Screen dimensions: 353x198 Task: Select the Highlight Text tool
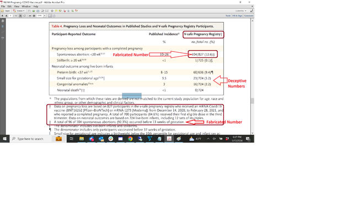60,11
